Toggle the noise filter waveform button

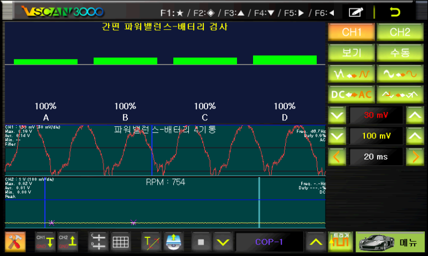point(351,73)
